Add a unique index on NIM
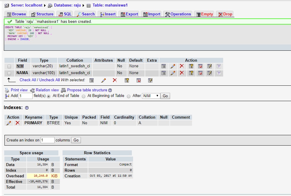Image resolution: width=291 pixels, height=196 pixels. [x=200, y=66]
